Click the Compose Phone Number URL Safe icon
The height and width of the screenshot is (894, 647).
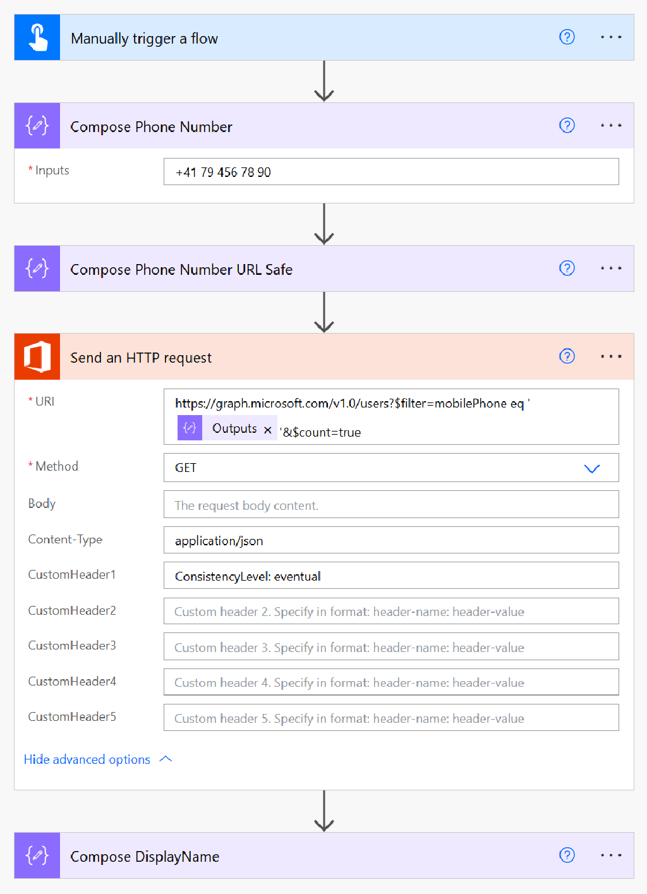[37, 268]
